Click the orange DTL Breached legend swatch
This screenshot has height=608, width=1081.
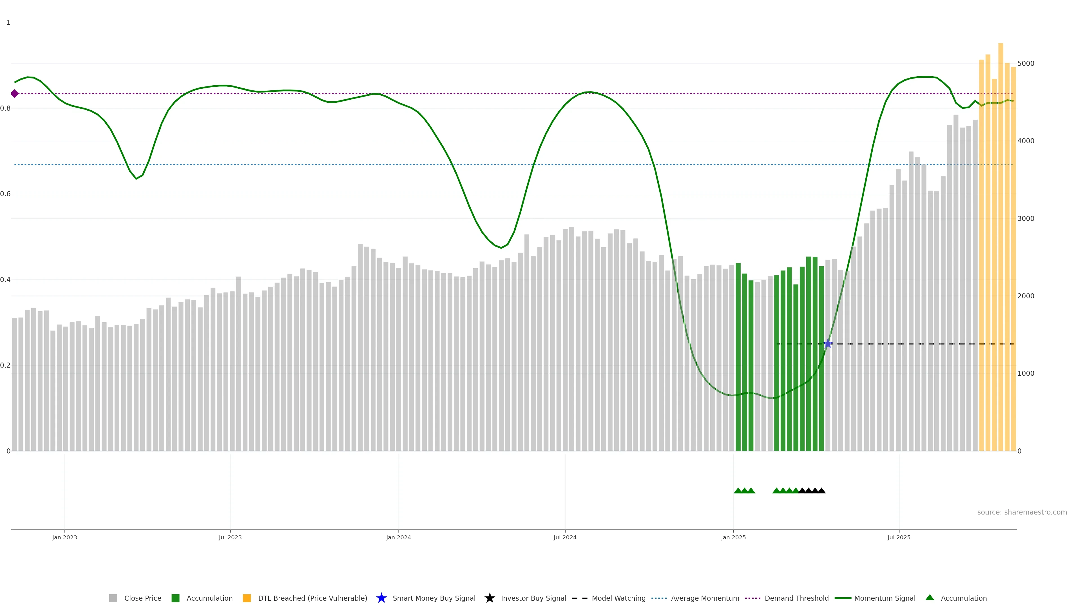pos(247,598)
